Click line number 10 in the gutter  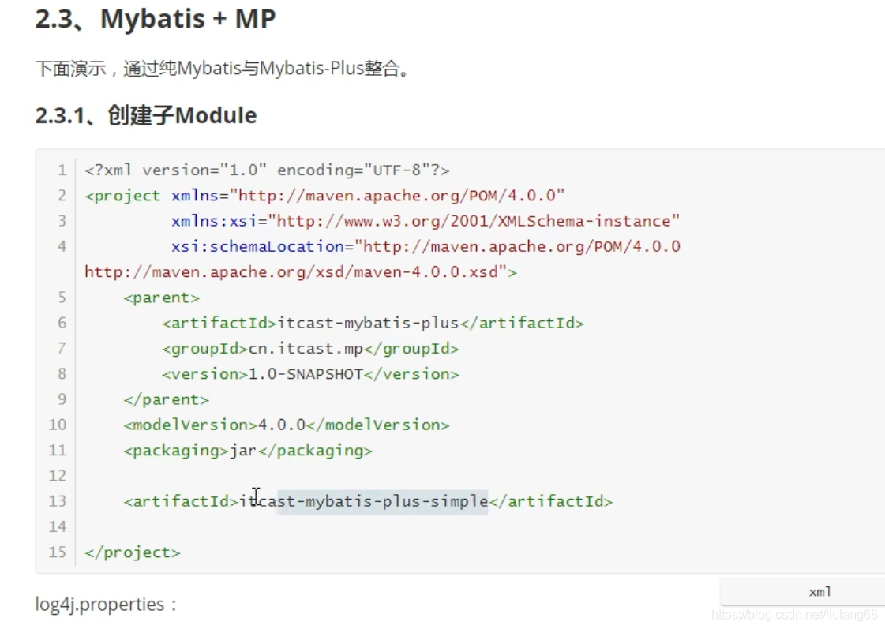[58, 425]
